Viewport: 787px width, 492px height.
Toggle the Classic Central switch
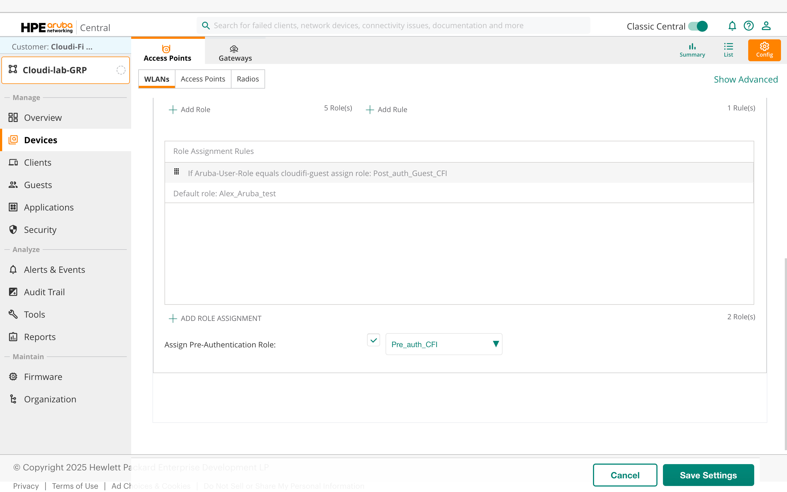698,26
